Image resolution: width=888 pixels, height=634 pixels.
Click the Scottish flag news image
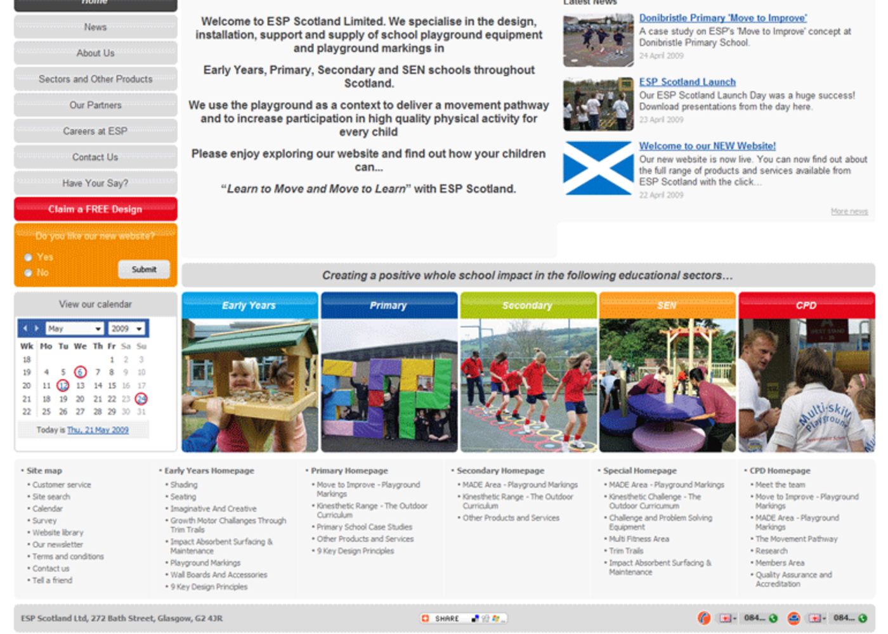597,168
